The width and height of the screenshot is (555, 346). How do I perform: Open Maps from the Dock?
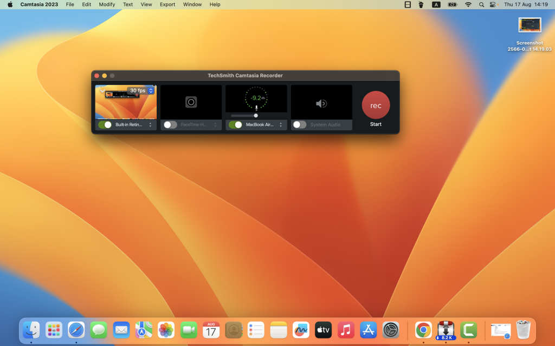tap(144, 330)
